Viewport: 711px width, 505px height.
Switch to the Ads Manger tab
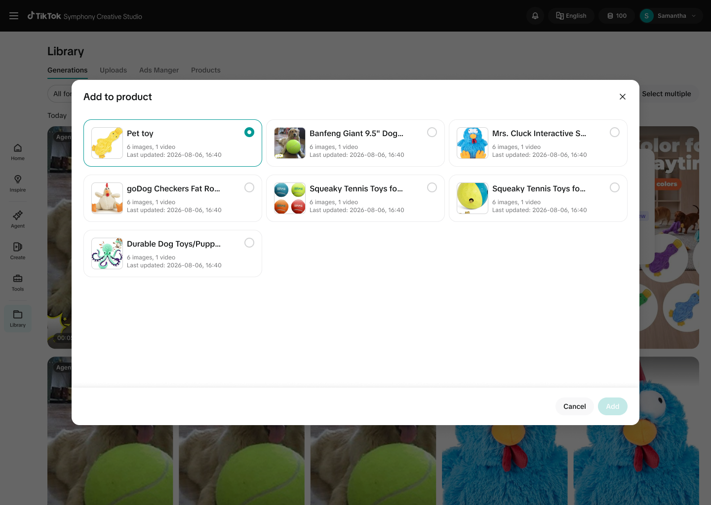[159, 70]
